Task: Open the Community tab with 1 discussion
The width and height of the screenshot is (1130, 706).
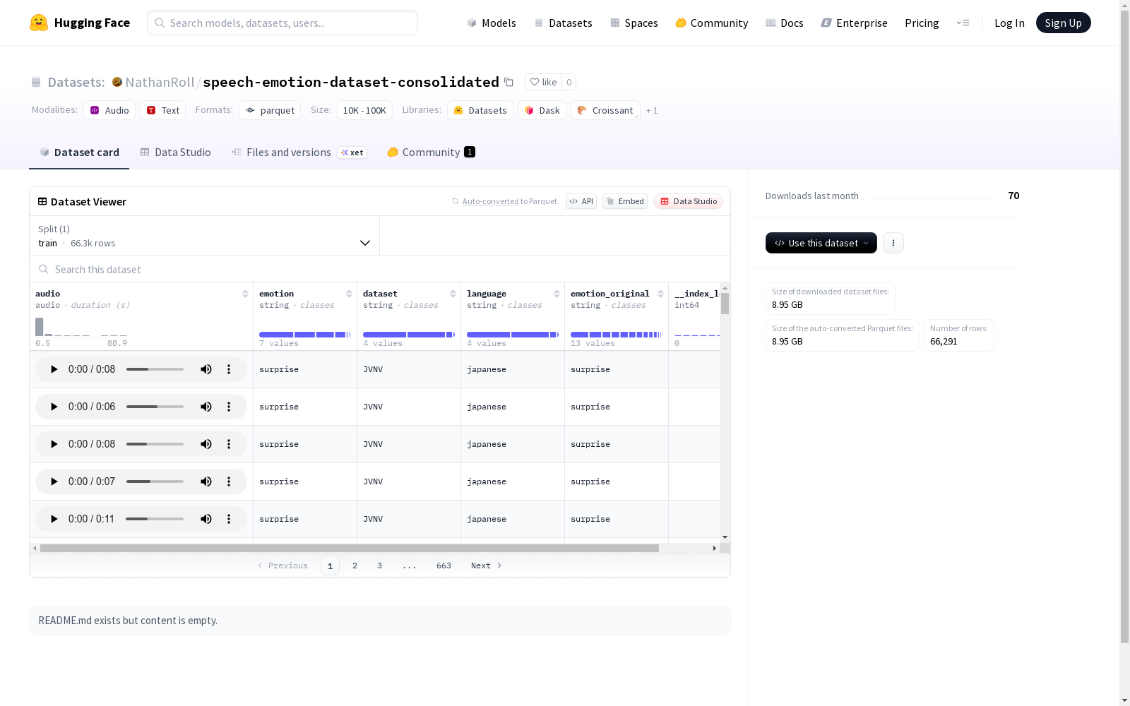Action: [x=431, y=152]
